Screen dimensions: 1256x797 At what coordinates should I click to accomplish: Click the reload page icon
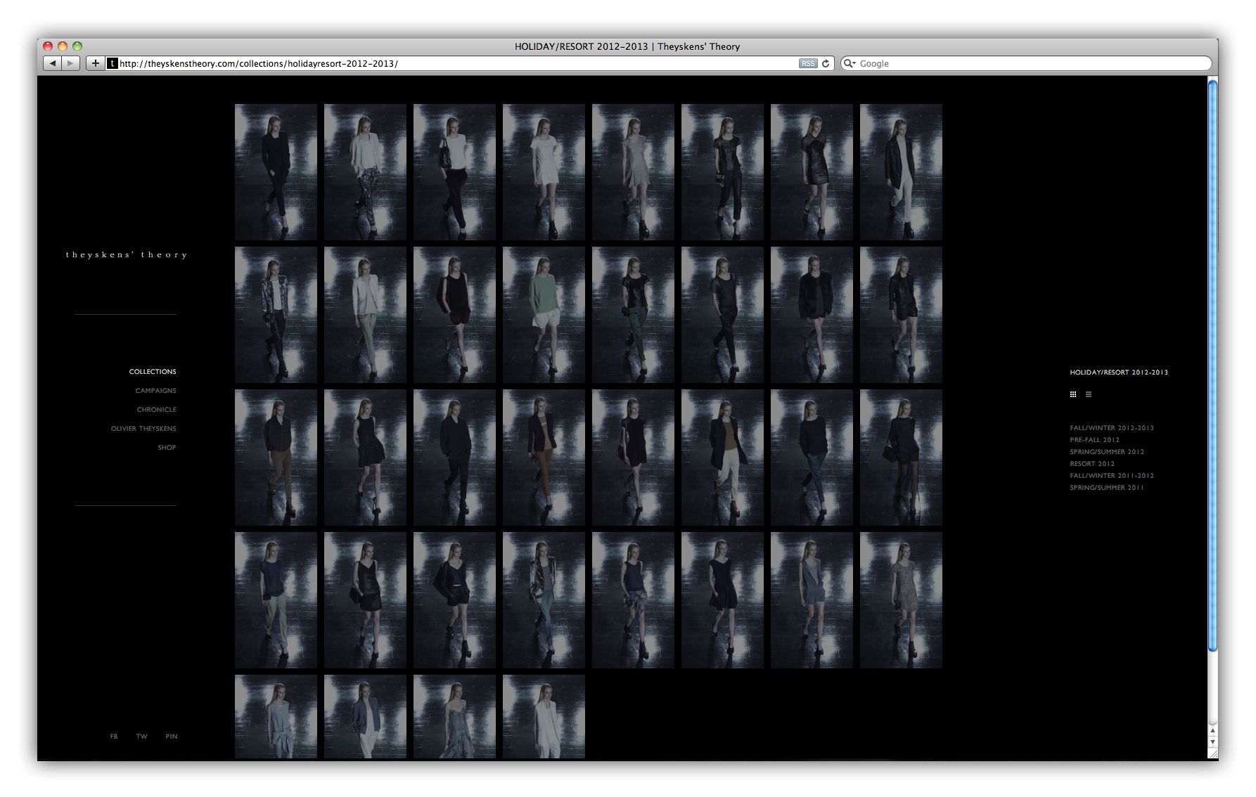point(826,63)
